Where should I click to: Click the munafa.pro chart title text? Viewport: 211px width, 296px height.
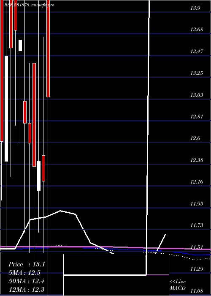coord(43,5)
